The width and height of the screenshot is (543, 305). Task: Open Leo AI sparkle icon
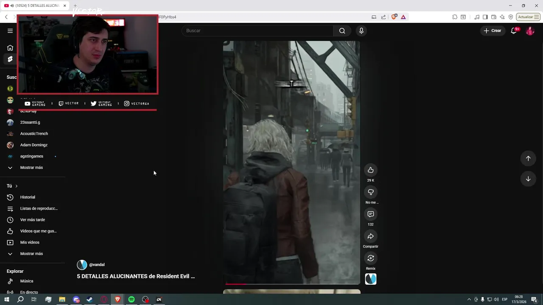(x=502, y=17)
